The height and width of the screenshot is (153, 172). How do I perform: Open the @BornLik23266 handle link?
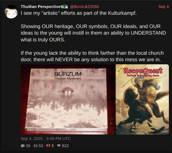[84, 7]
